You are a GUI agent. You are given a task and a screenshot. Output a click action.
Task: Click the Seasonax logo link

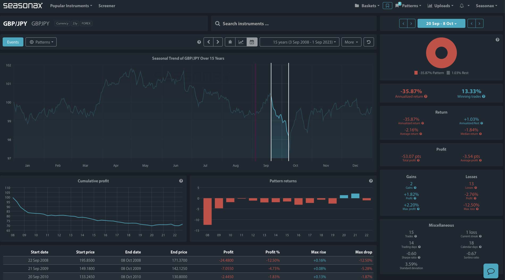(23, 6)
